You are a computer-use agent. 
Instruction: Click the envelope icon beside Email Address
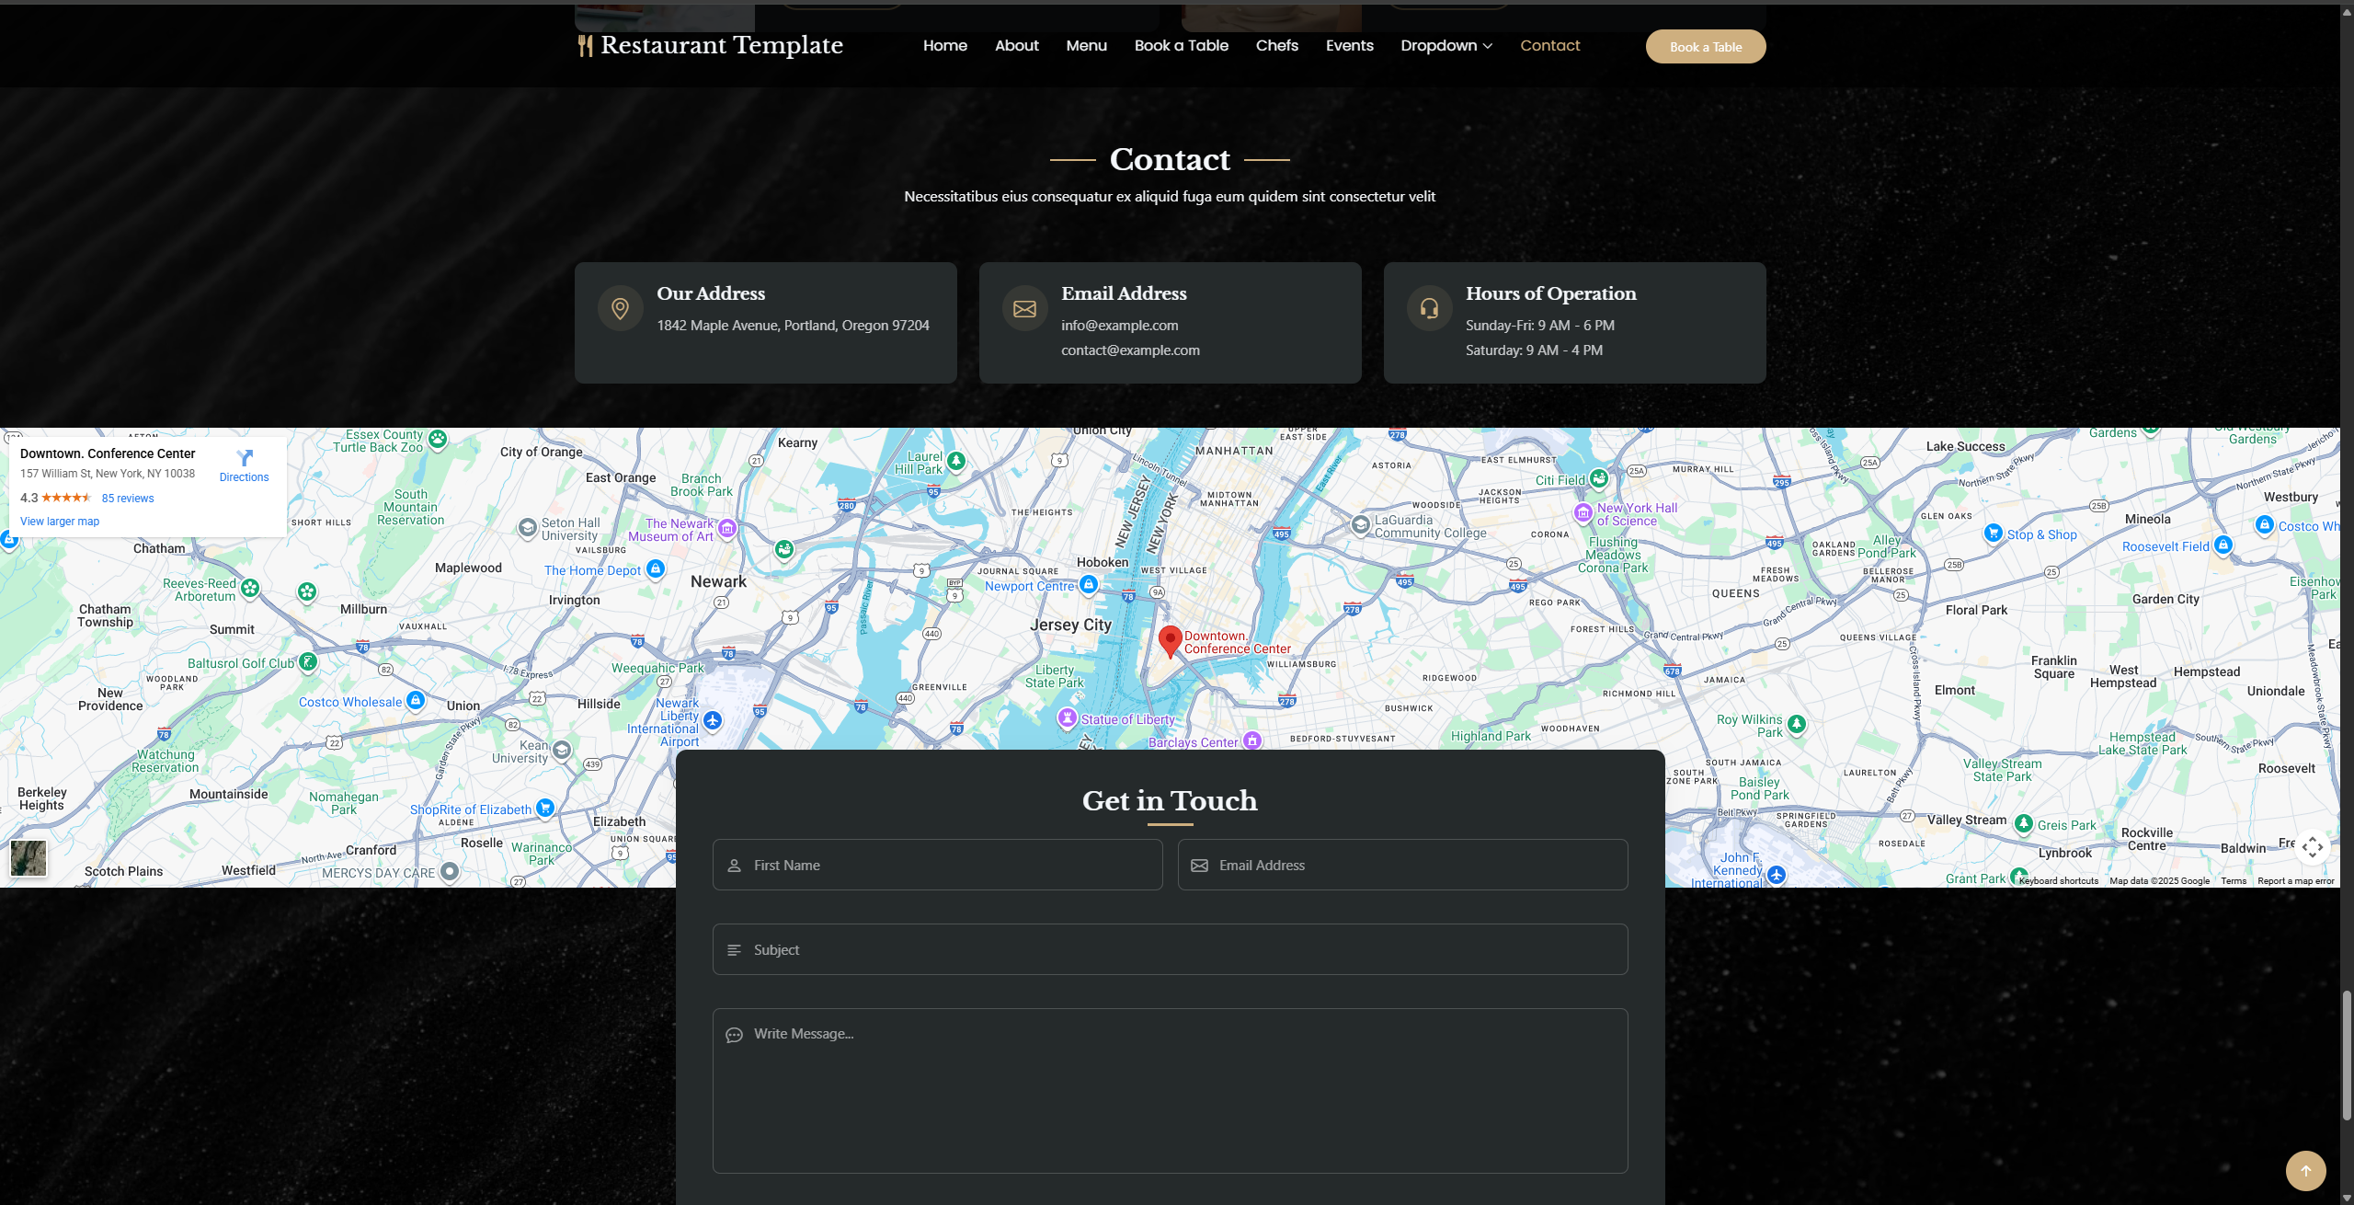point(1024,308)
